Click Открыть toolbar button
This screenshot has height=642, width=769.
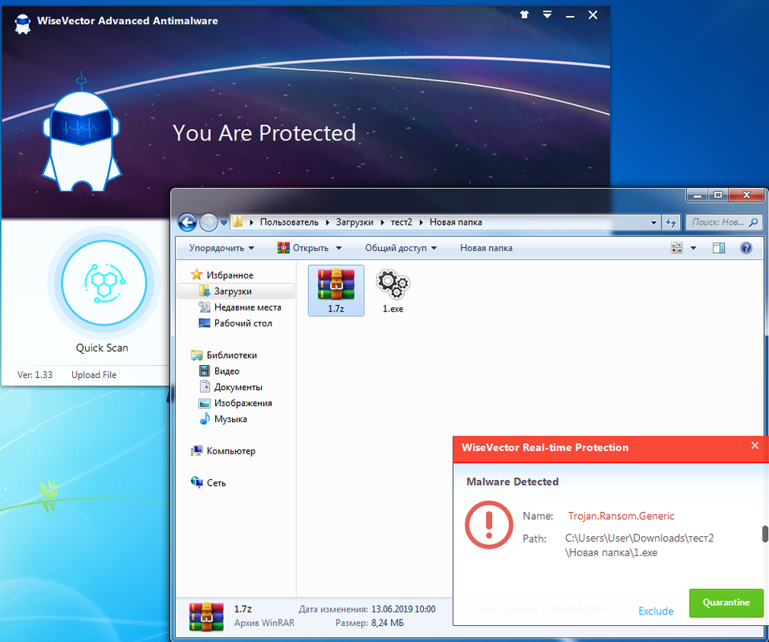click(303, 248)
